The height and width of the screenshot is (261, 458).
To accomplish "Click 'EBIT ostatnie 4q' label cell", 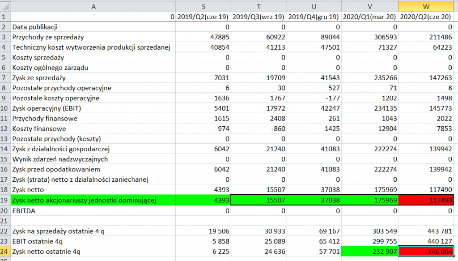I will point(93,241).
